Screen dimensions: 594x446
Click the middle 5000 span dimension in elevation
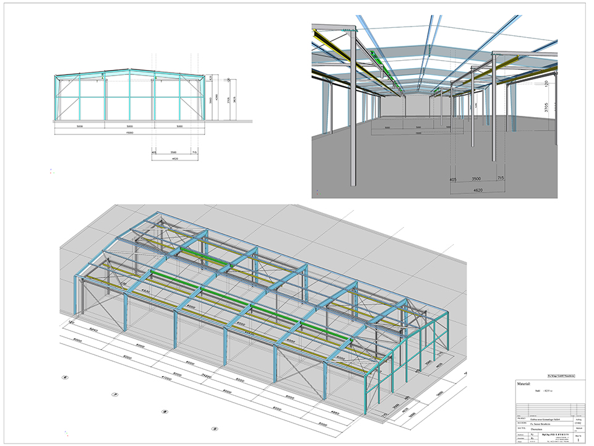[129, 125]
